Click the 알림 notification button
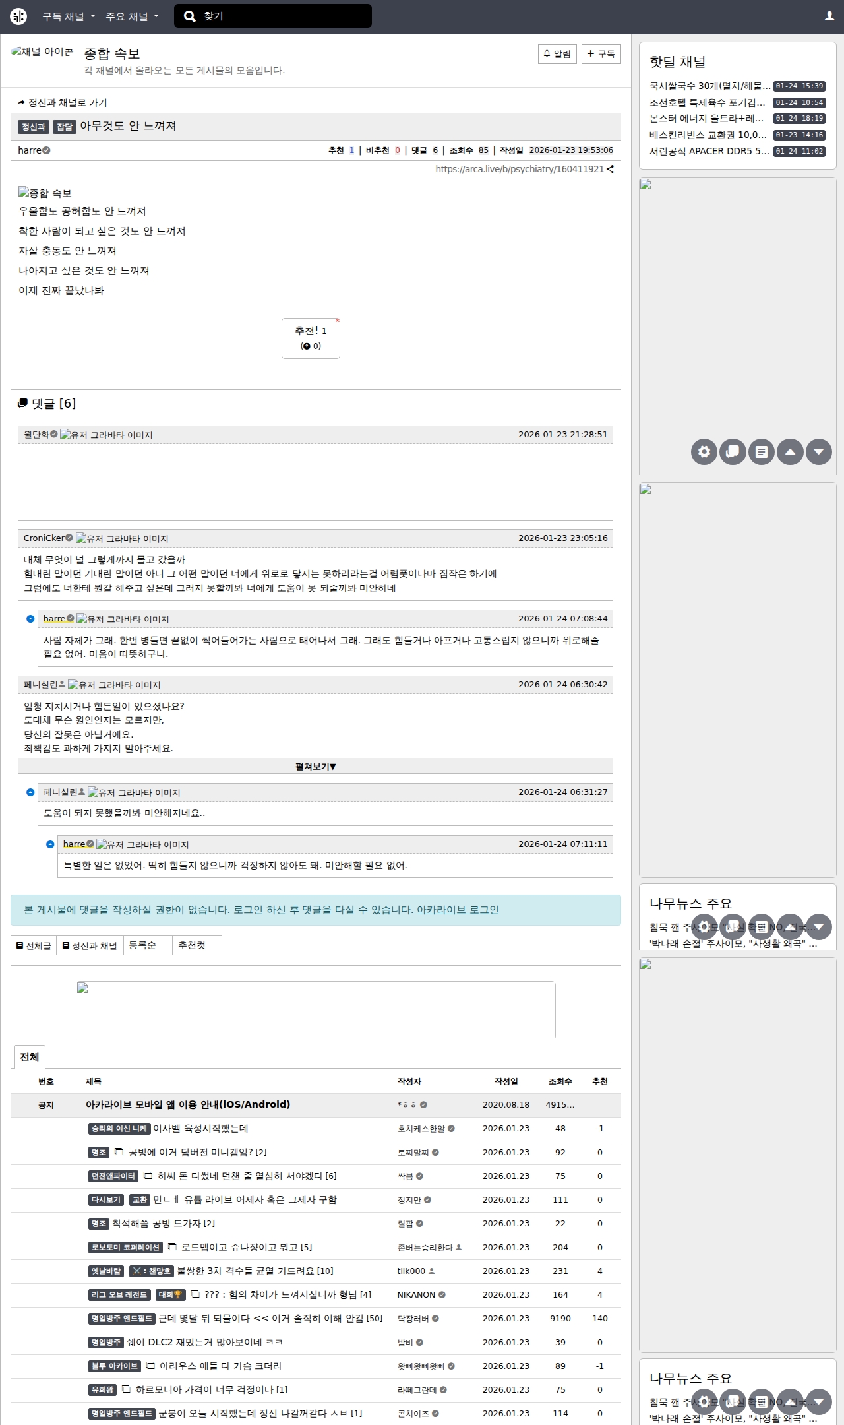The width and height of the screenshot is (844, 1425). coord(557,54)
